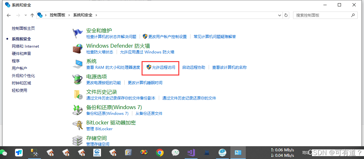This screenshot has width=364, height=159.
Task: Go back with the left arrow button
Action: 9,15
